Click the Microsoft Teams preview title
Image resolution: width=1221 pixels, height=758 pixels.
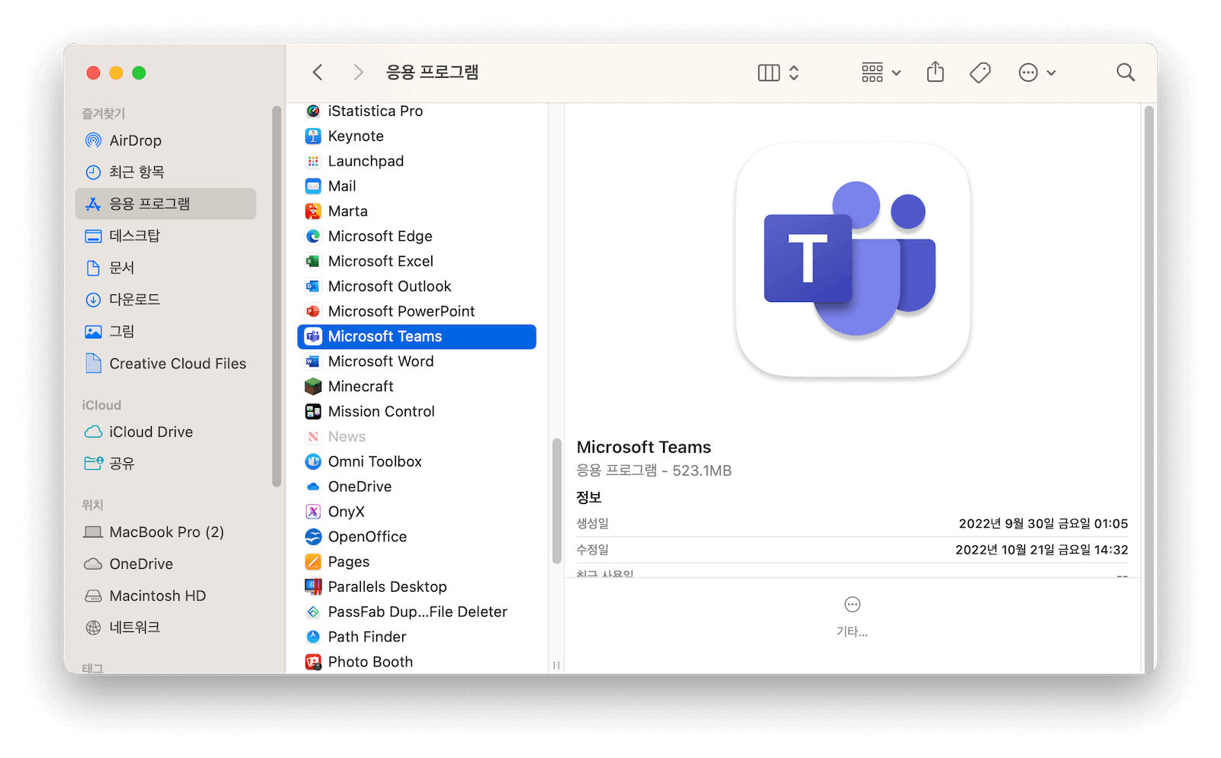point(644,448)
